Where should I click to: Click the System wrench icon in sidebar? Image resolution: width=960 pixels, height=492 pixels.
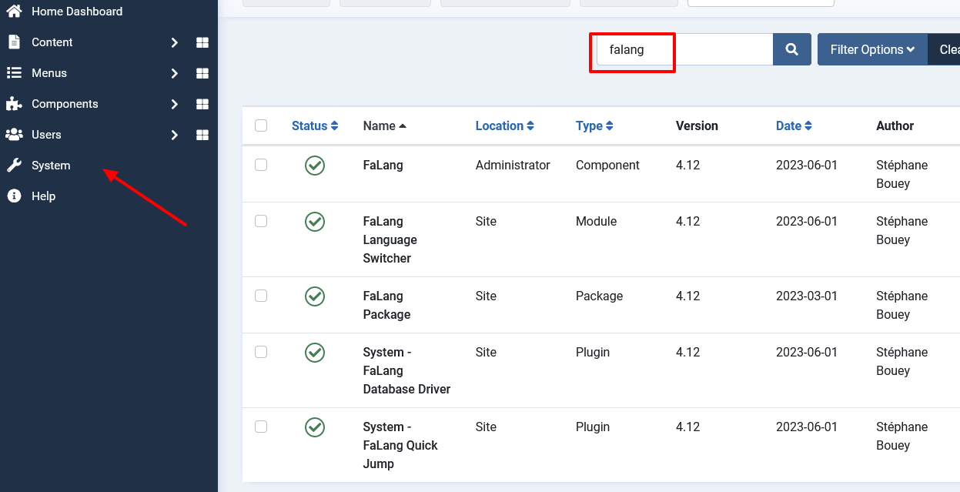[14, 166]
